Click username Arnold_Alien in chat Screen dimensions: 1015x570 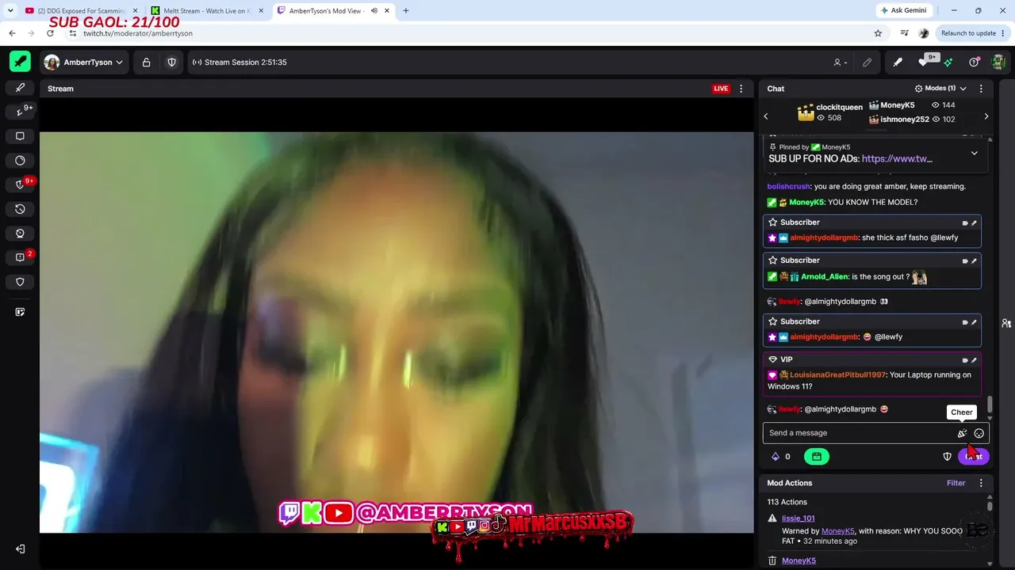point(825,277)
